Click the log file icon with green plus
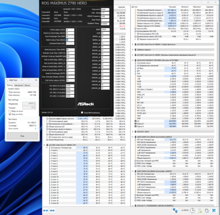This screenshot has height=215, width=220. (200, 211)
